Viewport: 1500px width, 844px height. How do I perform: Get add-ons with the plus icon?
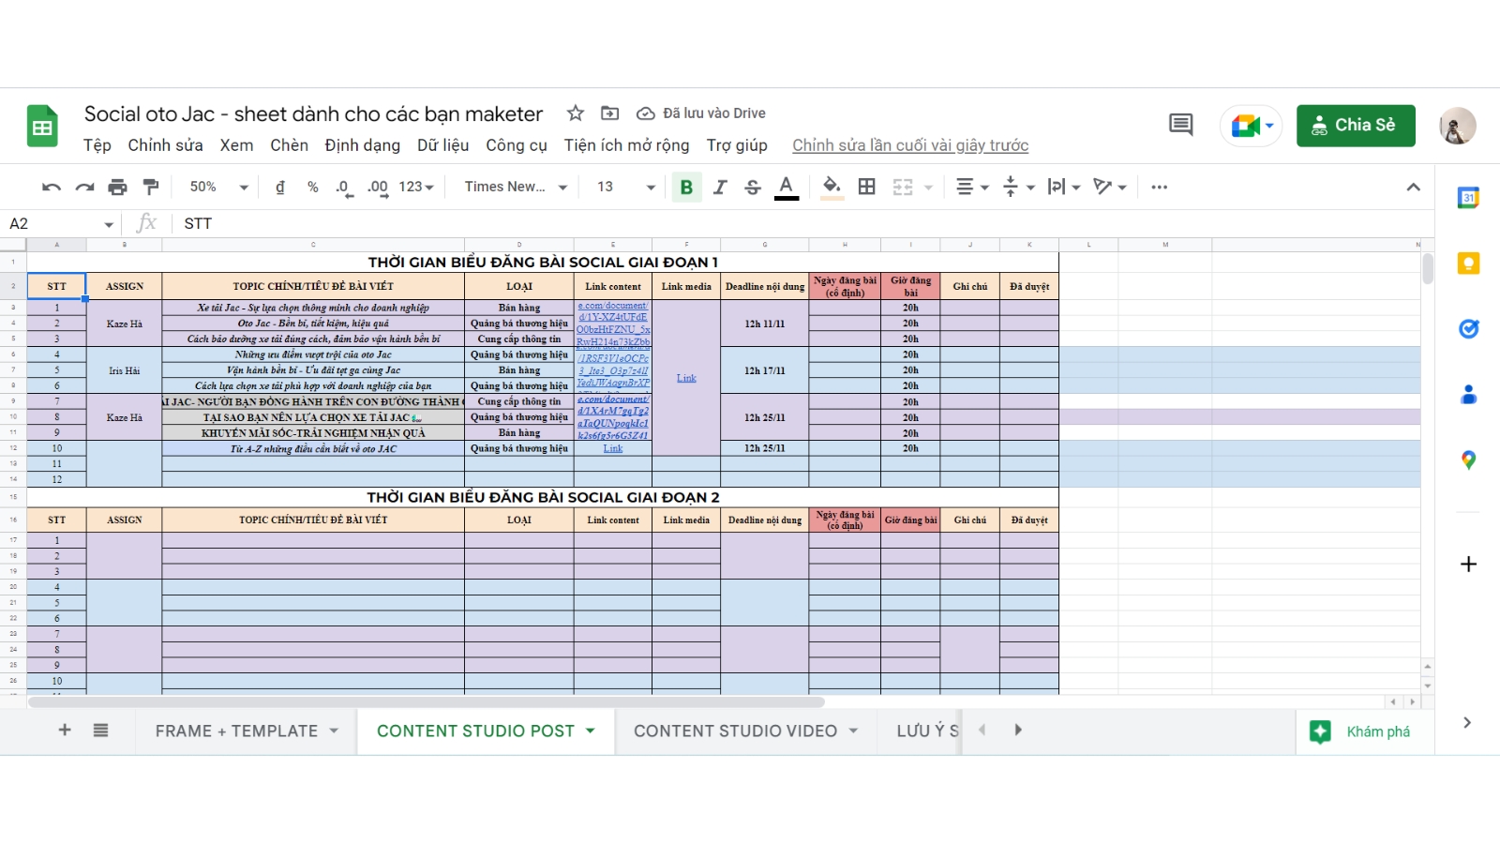coord(1468,564)
